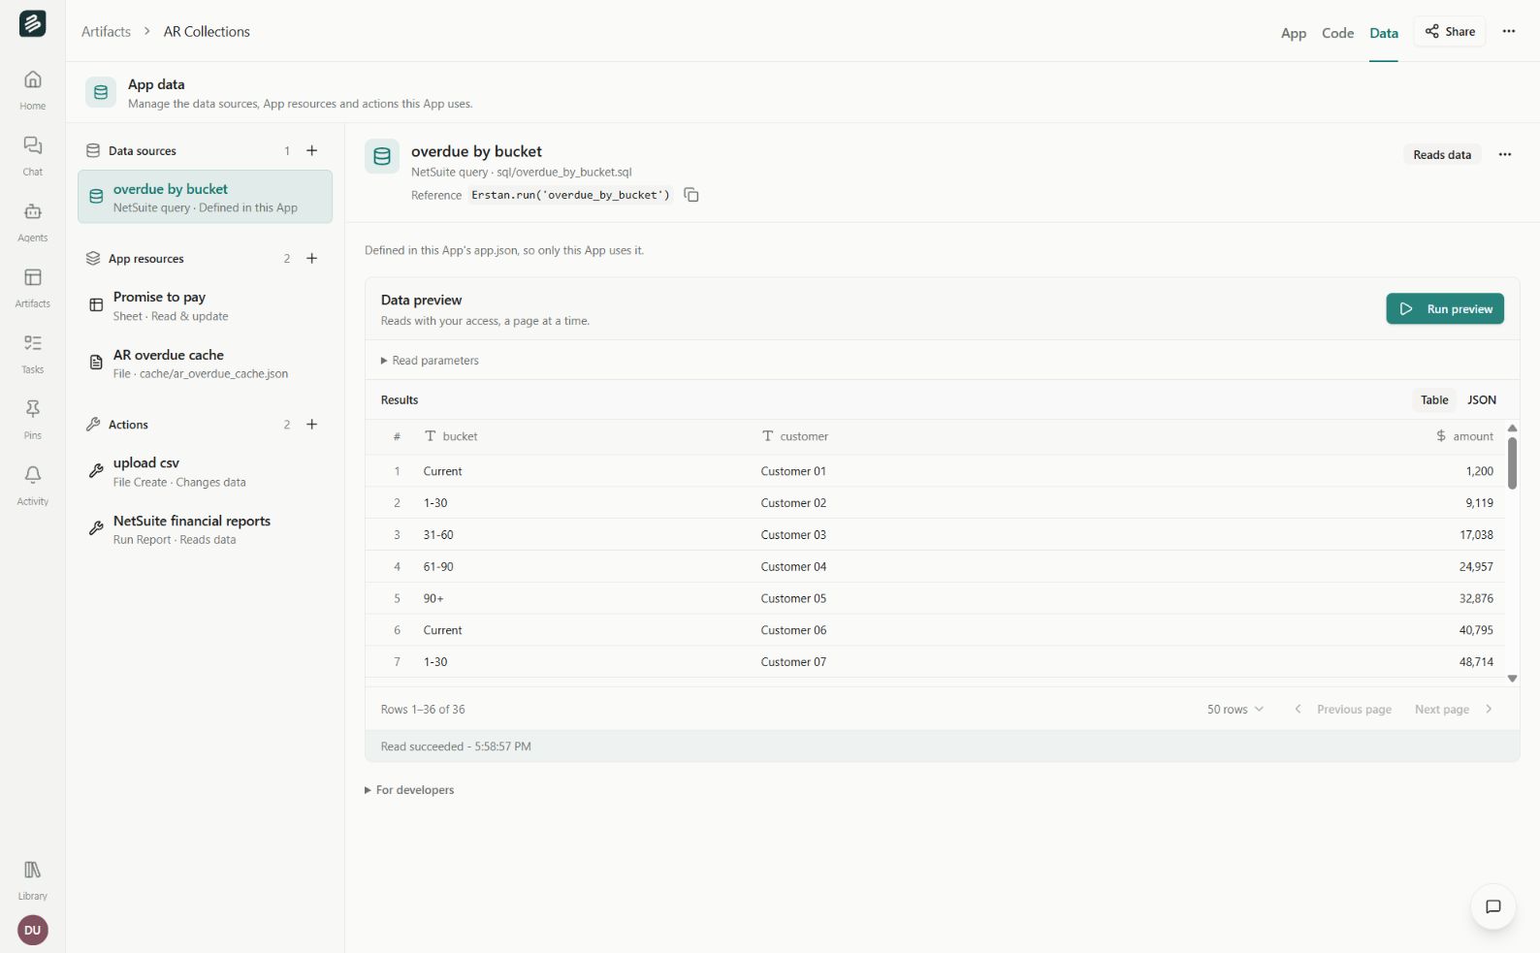Sort by the amount column header
1540x953 pixels.
(x=1464, y=436)
